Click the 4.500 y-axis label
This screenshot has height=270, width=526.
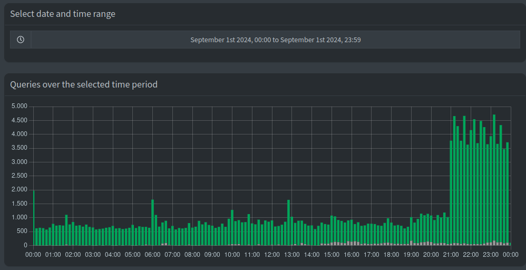20,120
